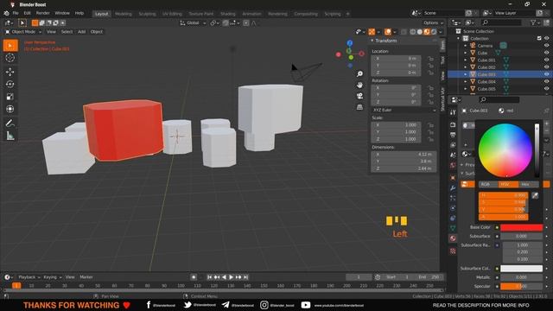Switch color picker to Hex mode
The width and height of the screenshot is (553, 311).
pos(528,184)
